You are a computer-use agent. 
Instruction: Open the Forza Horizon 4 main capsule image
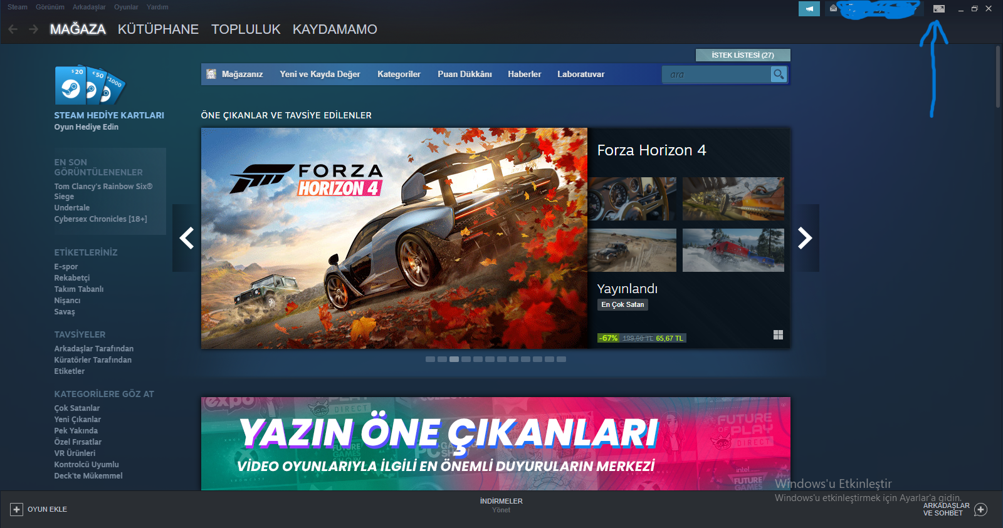pyautogui.click(x=394, y=238)
